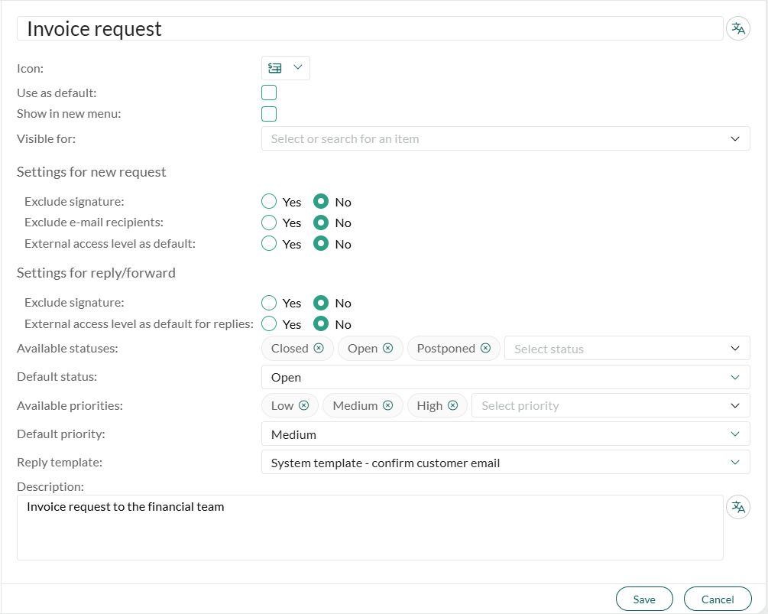768x614 pixels.
Task: Remove the Postponed status tag
Action: point(485,348)
